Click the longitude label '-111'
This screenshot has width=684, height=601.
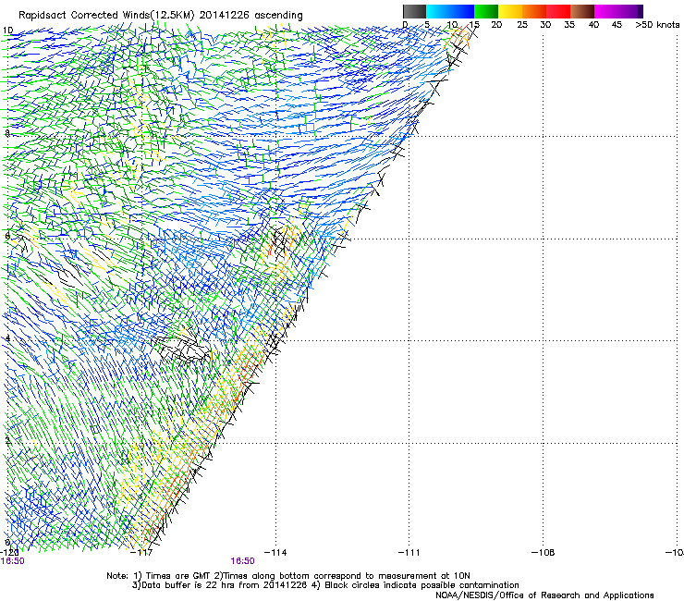409,553
